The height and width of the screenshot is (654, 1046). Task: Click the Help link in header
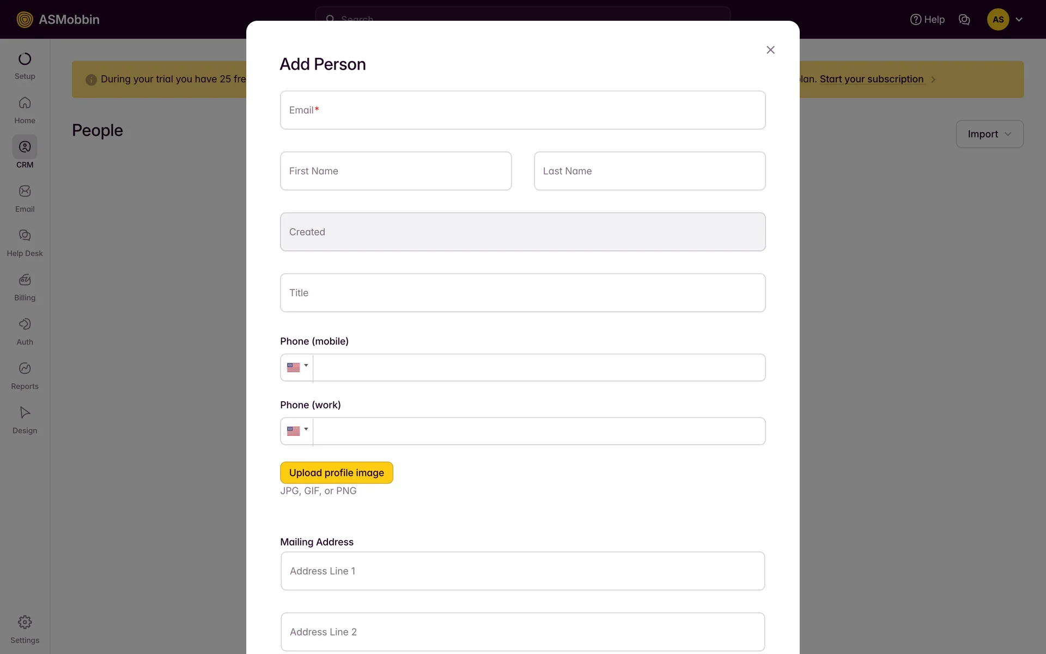coord(927,20)
